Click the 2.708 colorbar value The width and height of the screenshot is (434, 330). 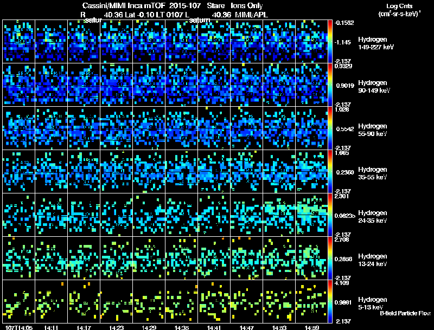pyautogui.click(x=342, y=240)
